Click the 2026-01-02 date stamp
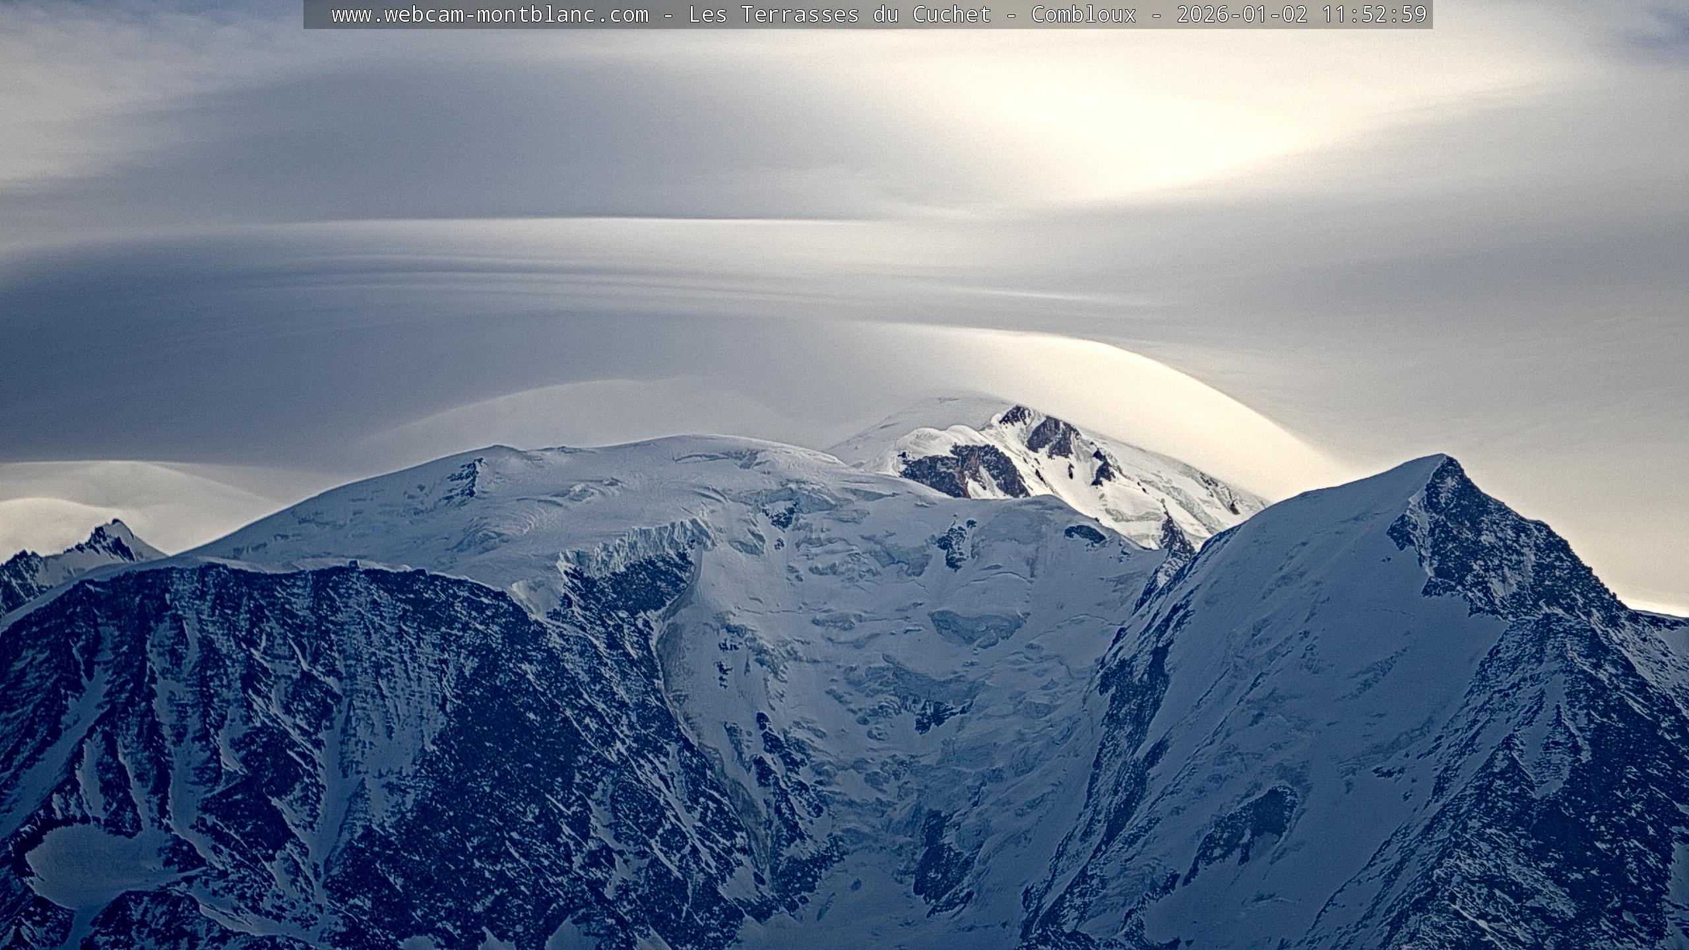Viewport: 1689px width, 950px height. (x=1242, y=15)
